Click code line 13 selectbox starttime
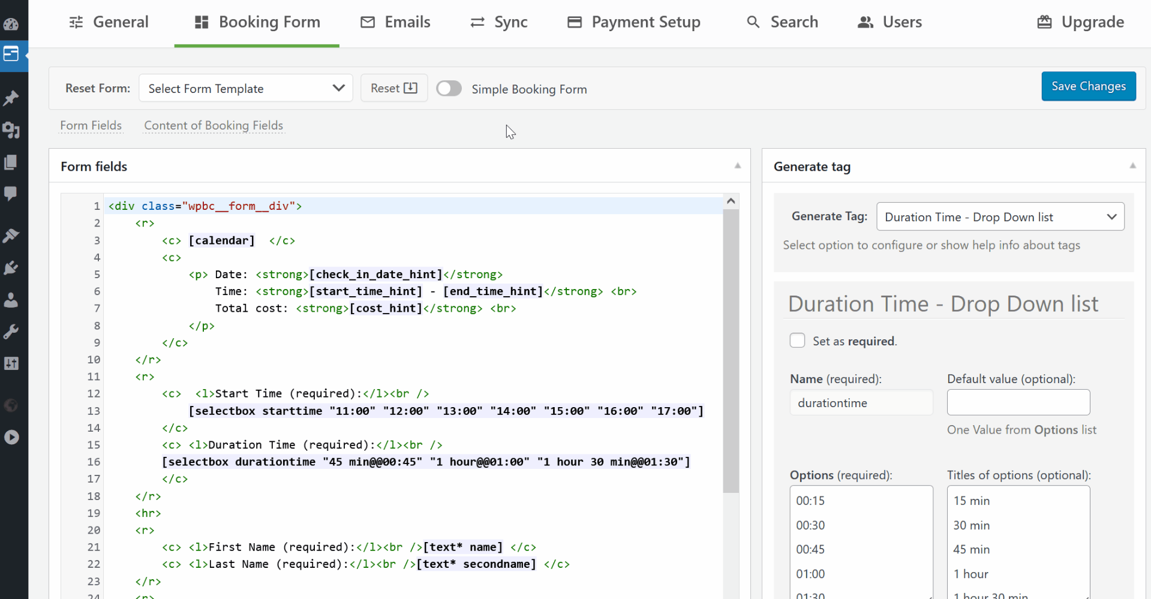 click(x=446, y=411)
